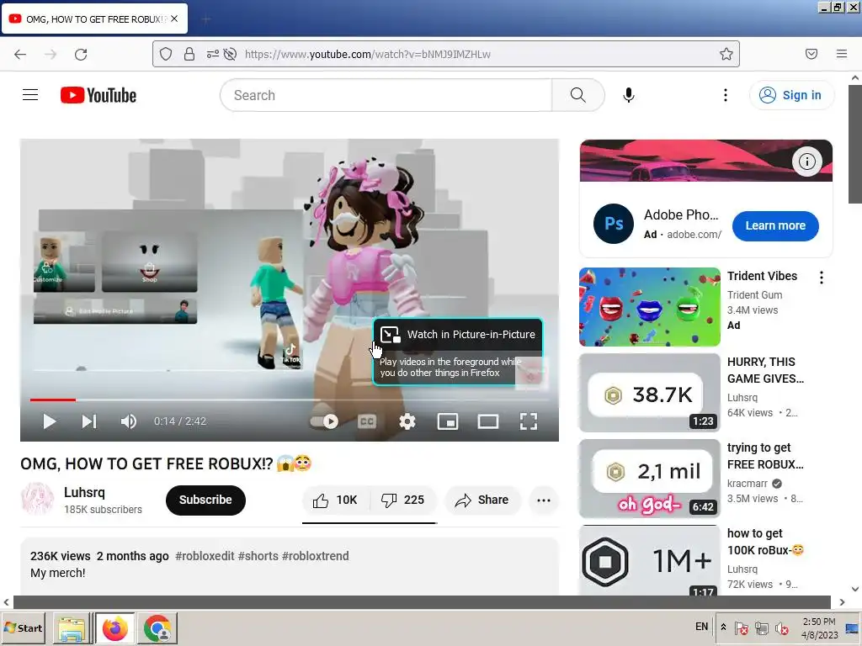Open video player settings gear

[407, 421]
